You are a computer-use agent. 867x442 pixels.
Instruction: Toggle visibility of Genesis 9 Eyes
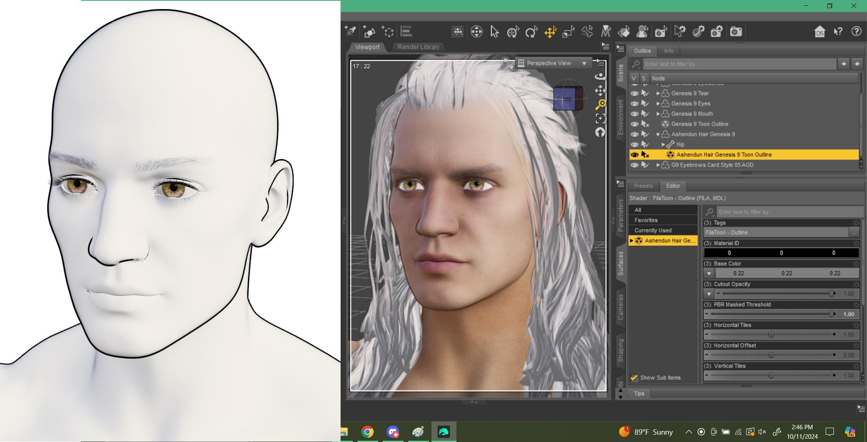tap(634, 104)
